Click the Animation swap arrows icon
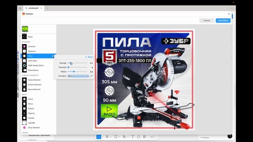Screen dimensions: 253x142 pos(91,76)
